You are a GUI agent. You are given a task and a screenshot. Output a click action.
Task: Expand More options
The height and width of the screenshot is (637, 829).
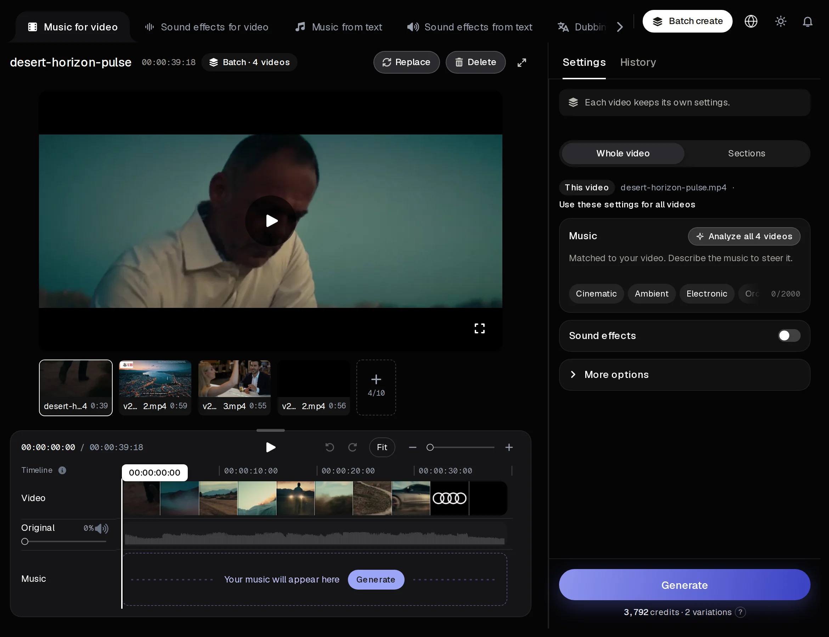(x=684, y=375)
